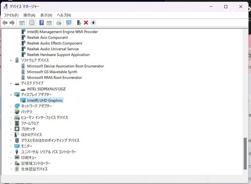The image size is (251, 184).
Task: Select Microsoft Device Association Root Enumerator
Action: tap(65, 66)
